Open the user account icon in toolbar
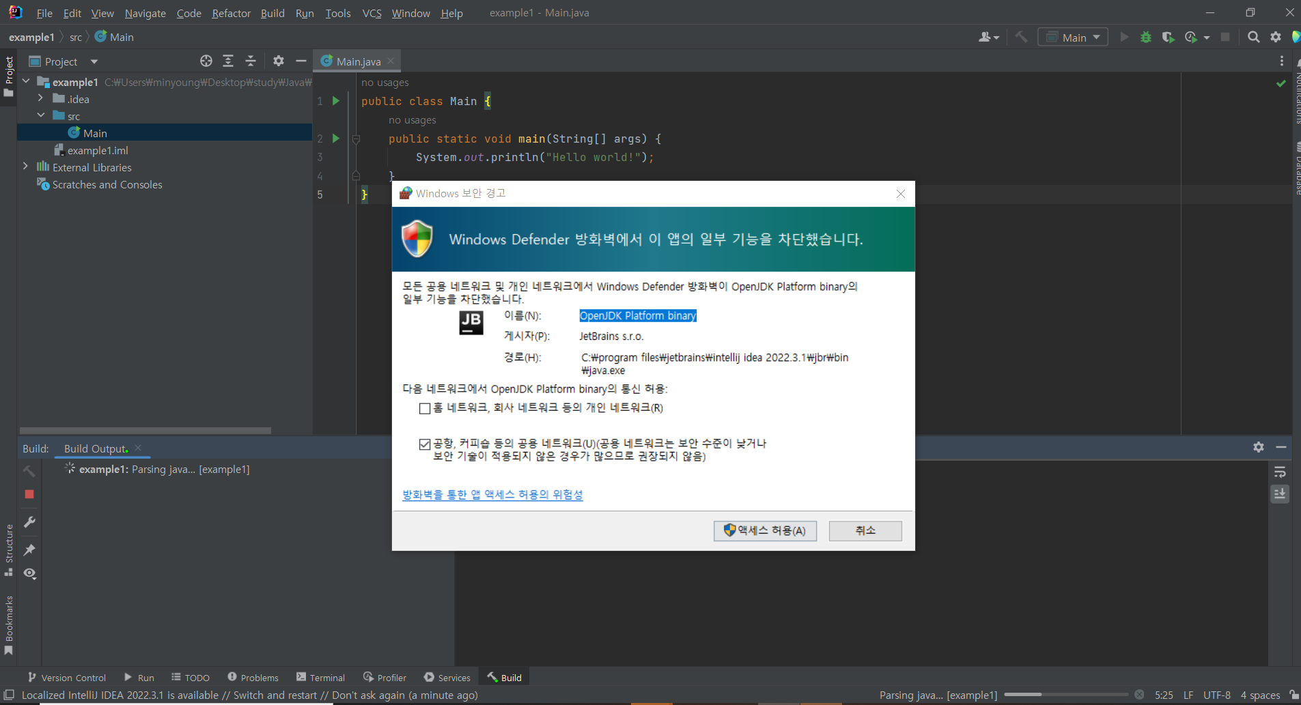Screen dimensions: 1301x705 [985, 37]
